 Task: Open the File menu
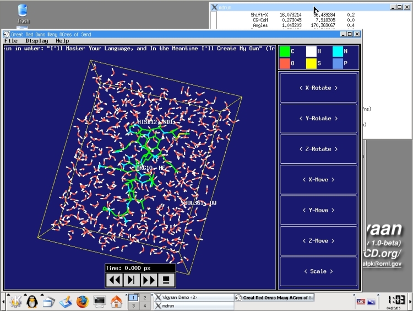pos(11,41)
